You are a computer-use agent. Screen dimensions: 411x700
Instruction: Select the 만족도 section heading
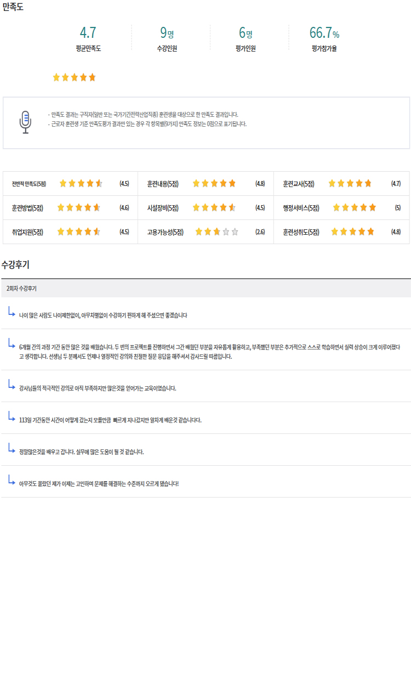(13, 7)
